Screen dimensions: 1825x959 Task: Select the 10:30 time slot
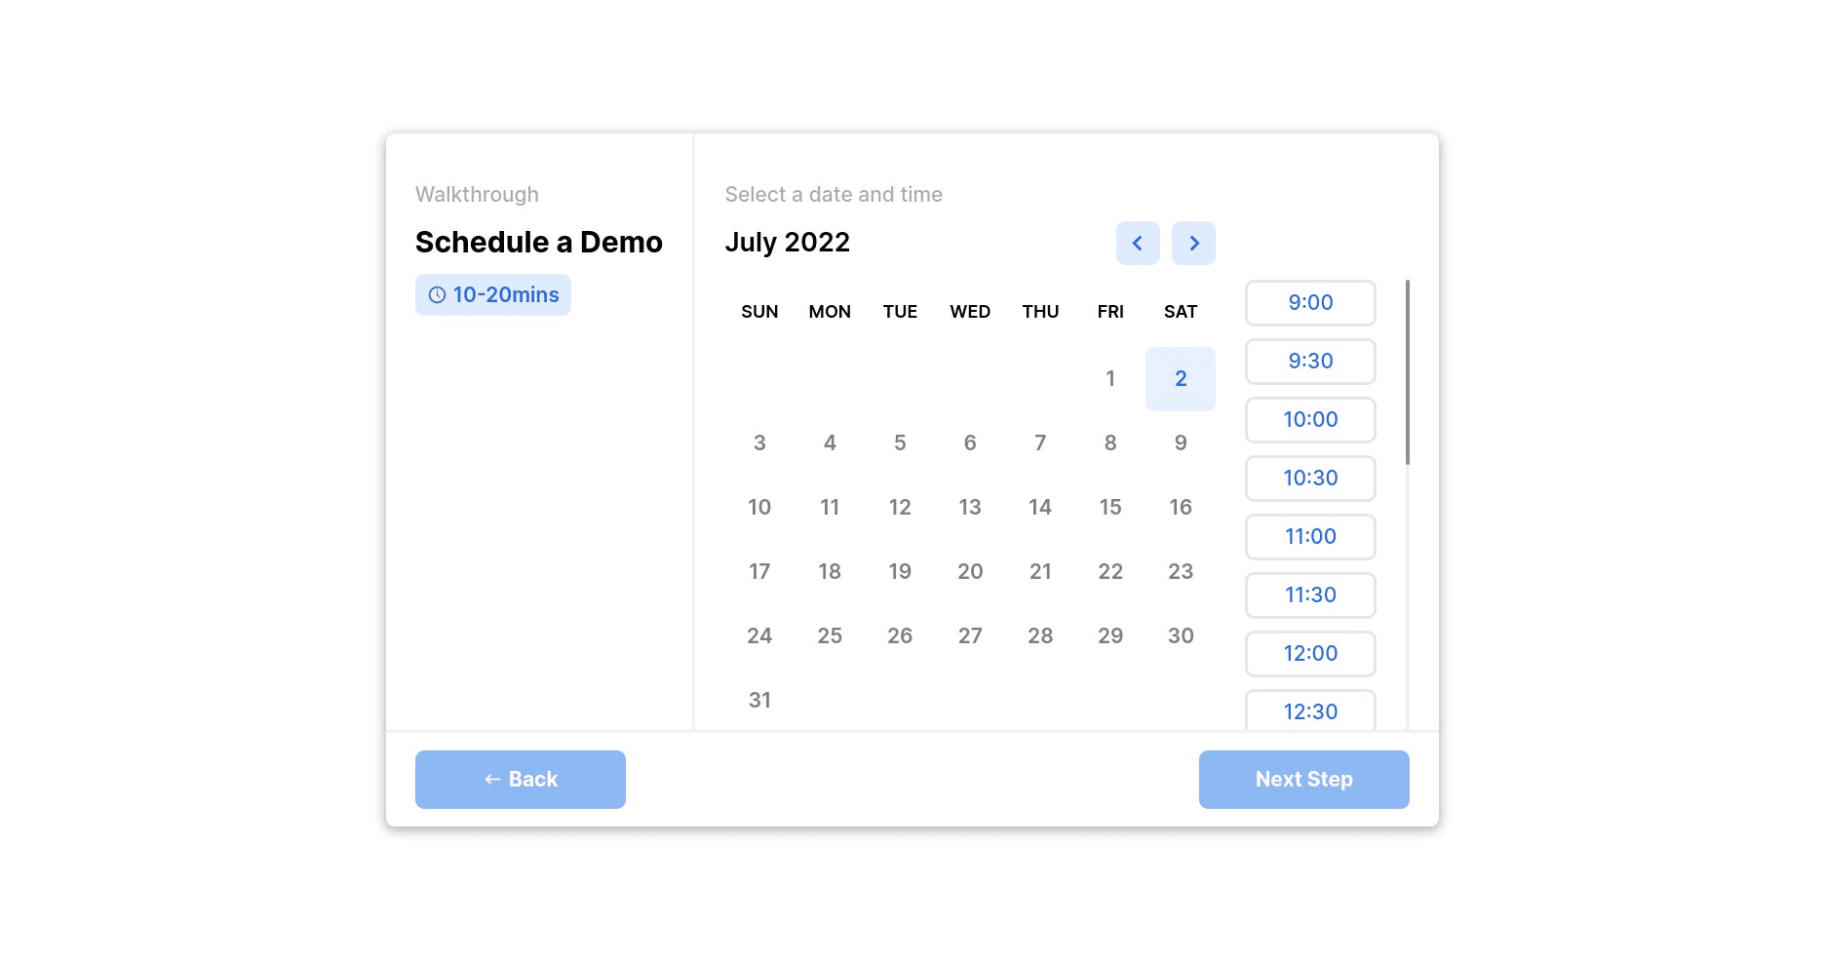pyautogui.click(x=1310, y=479)
